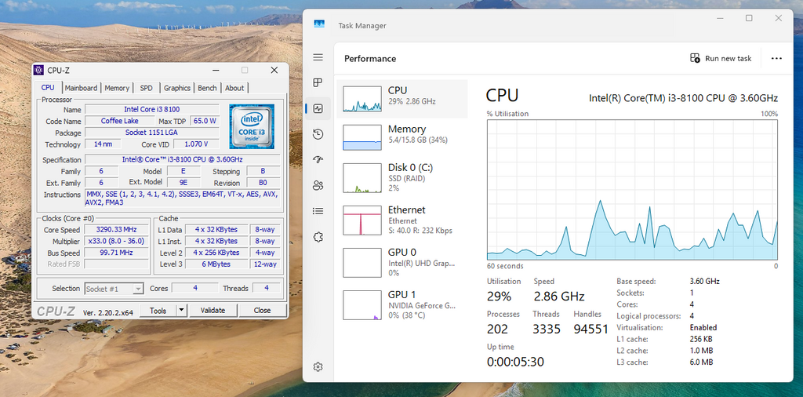
Task: Select the Memory performance graph entry
Action: click(402, 138)
